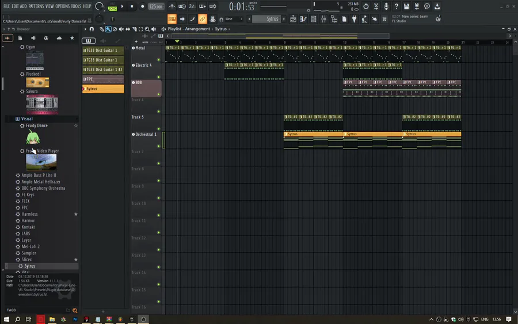The height and width of the screenshot is (324, 518).
Task: Open the OPTIONS menu
Action: click(x=62, y=6)
